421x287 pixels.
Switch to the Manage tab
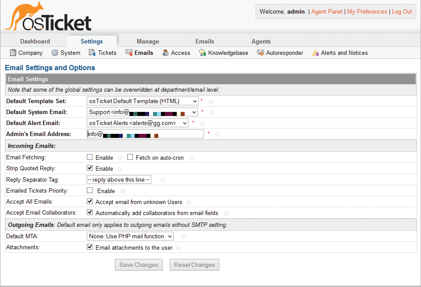(x=148, y=41)
